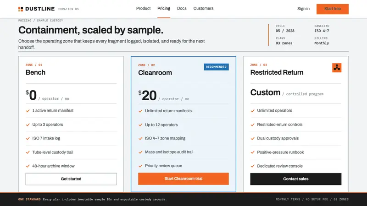Click the 'ZONE / 03' label
Screen dimensions: 367x206
[x=258, y=65]
